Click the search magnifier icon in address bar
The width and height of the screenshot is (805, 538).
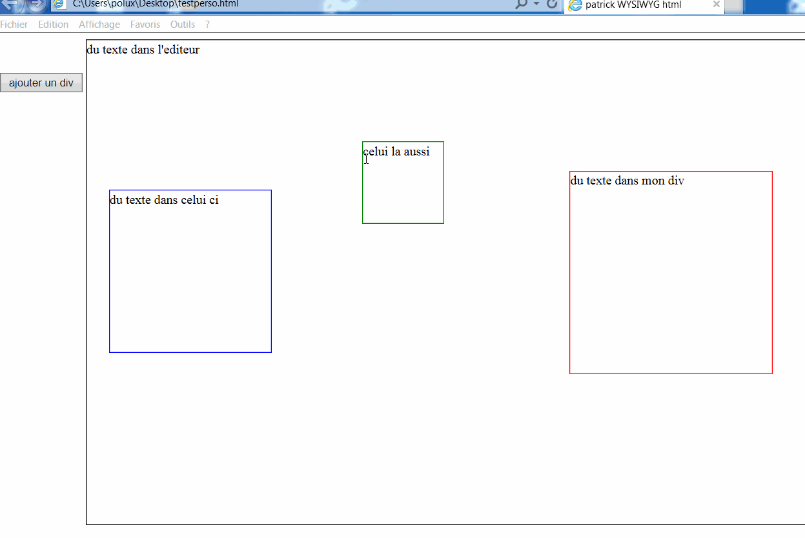521,5
